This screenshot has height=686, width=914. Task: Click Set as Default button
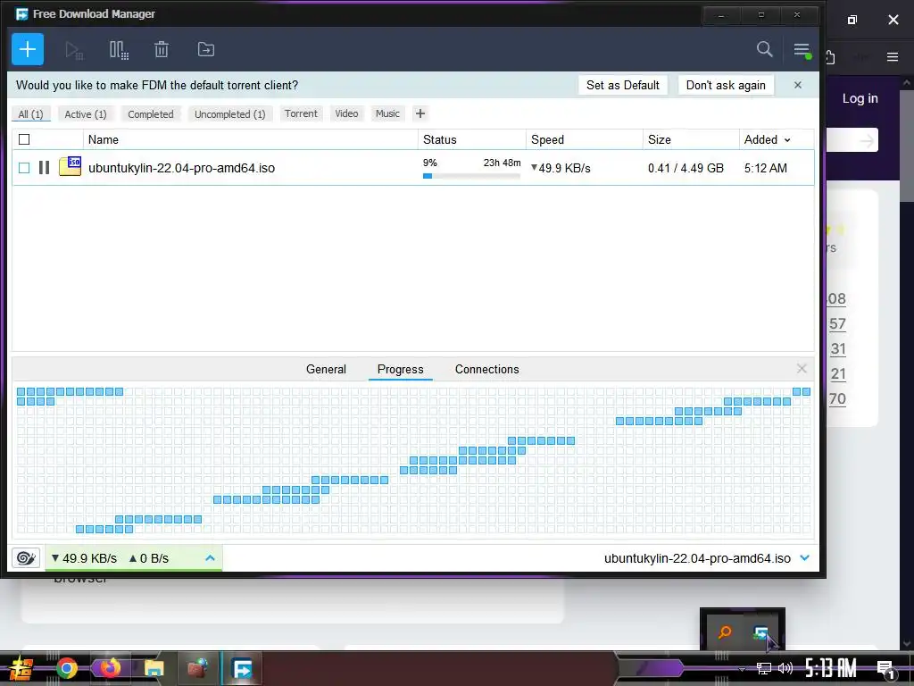click(622, 85)
